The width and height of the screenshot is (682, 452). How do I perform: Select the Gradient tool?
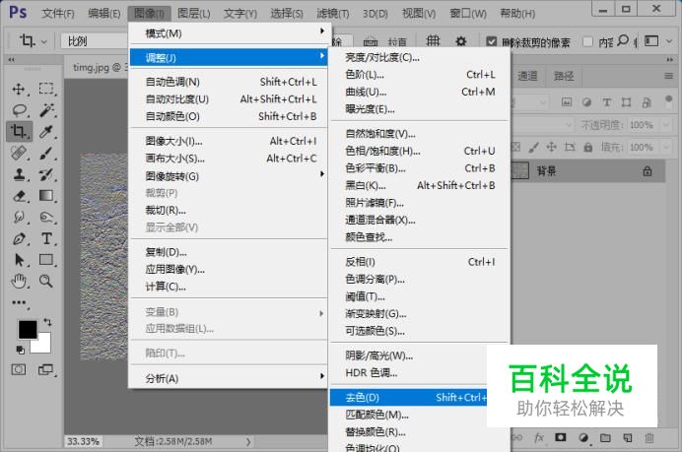point(46,196)
